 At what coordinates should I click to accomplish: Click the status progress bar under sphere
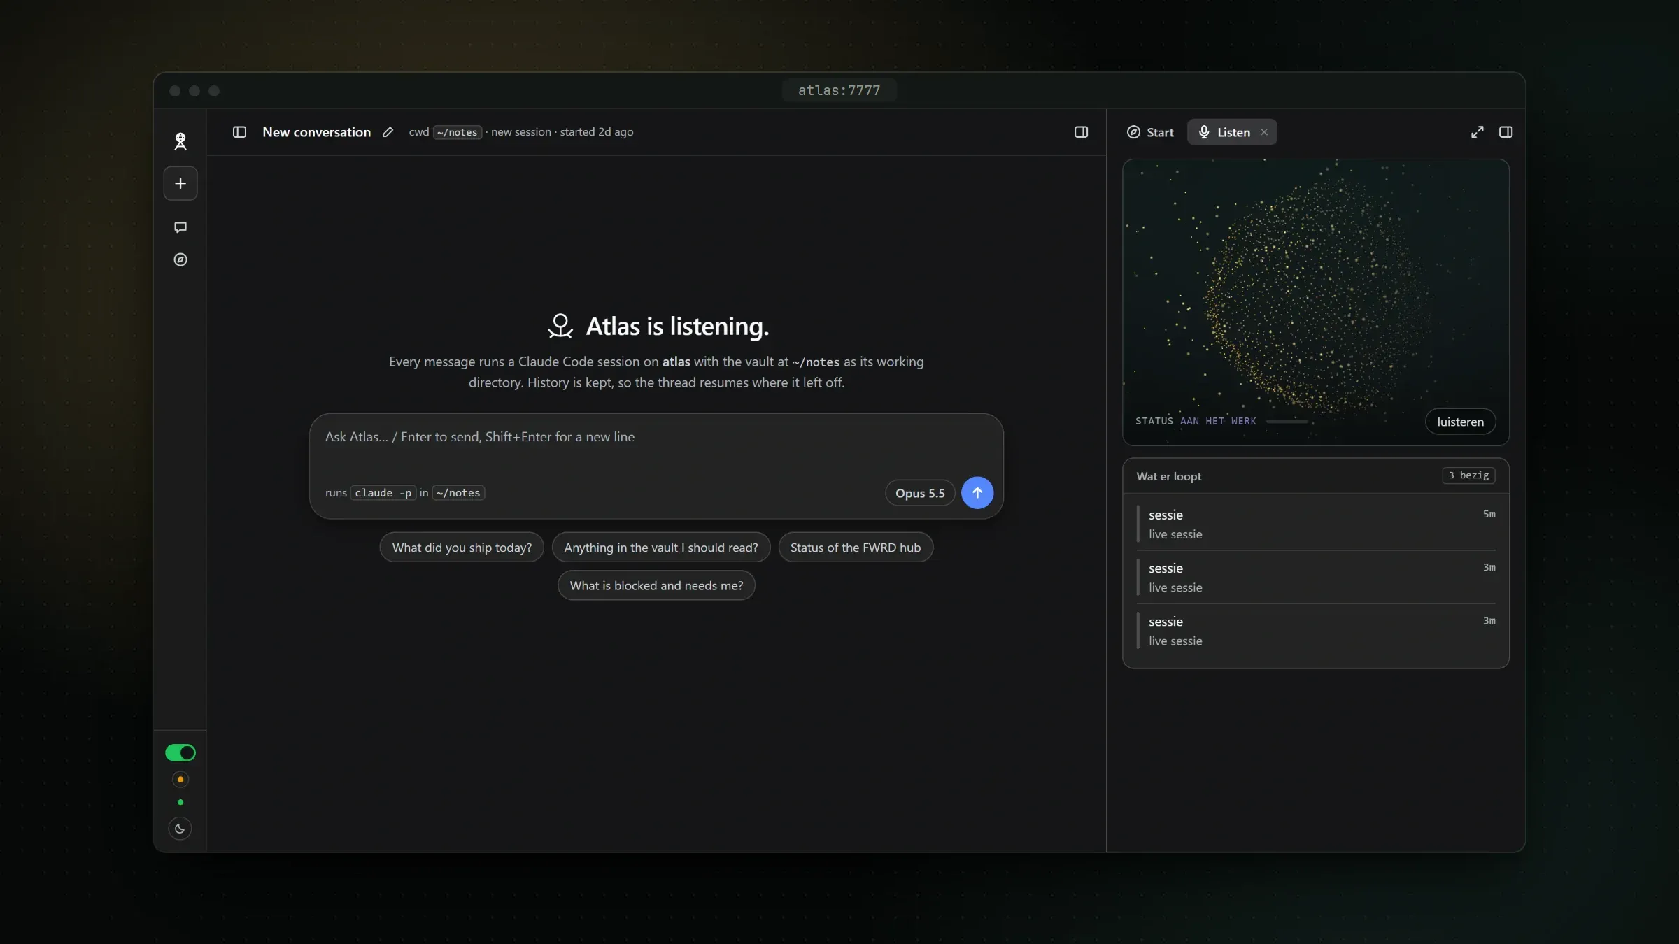coord(1287,421)
